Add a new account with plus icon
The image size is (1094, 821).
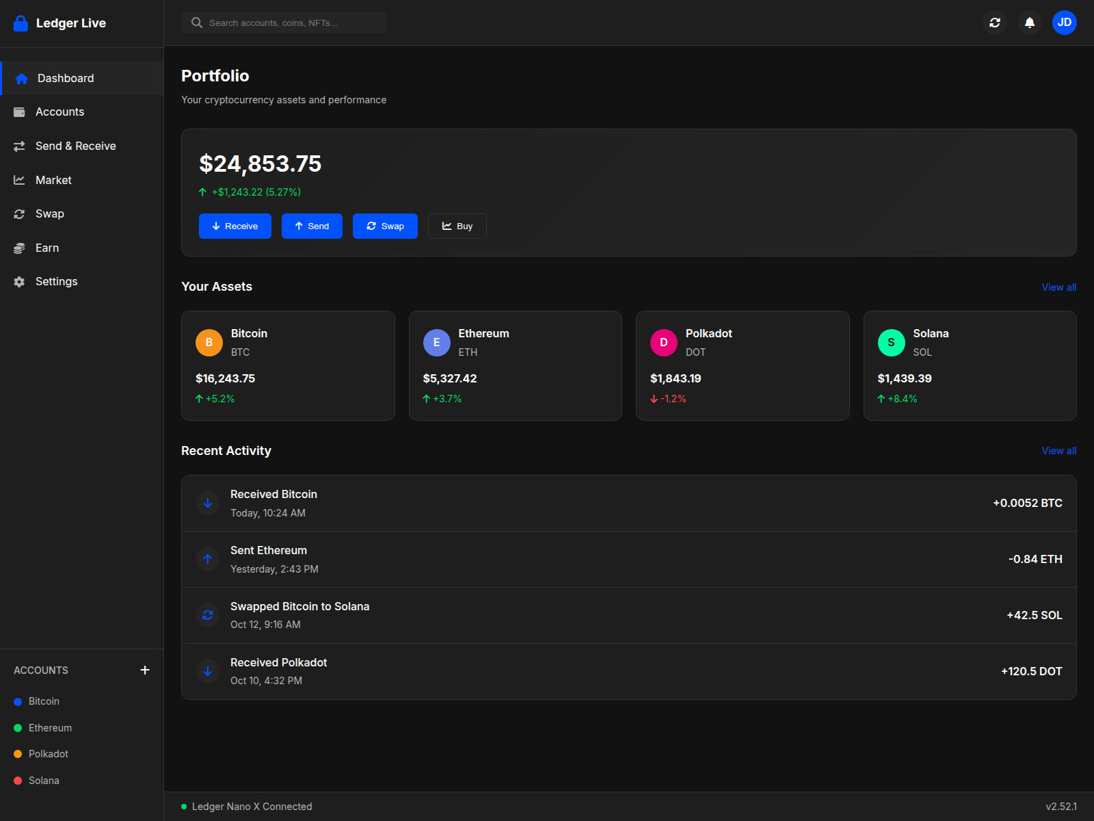(145, 670)
